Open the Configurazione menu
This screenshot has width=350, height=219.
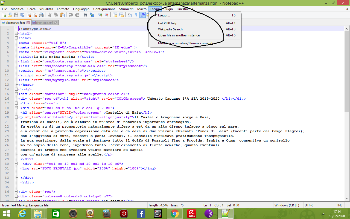[x=104, y=9]
